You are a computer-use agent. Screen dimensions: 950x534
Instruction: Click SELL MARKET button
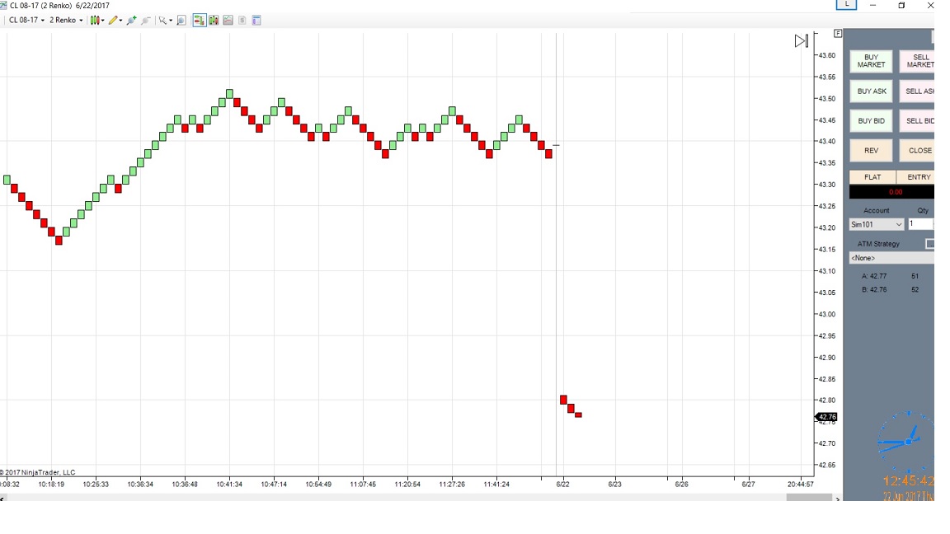[917, 61]
